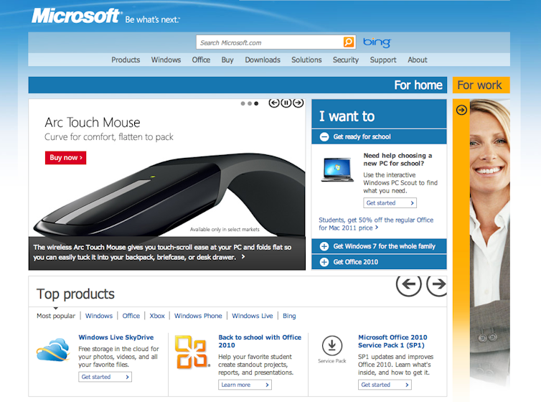This screenshot has height=402, width=541.
Task: Select the Windows Live products tab
Action: pos(253,316)
